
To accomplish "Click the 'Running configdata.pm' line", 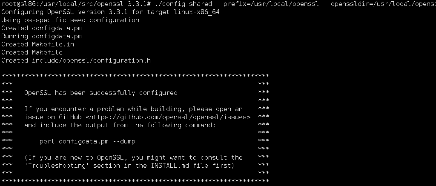I will [41, 36].
